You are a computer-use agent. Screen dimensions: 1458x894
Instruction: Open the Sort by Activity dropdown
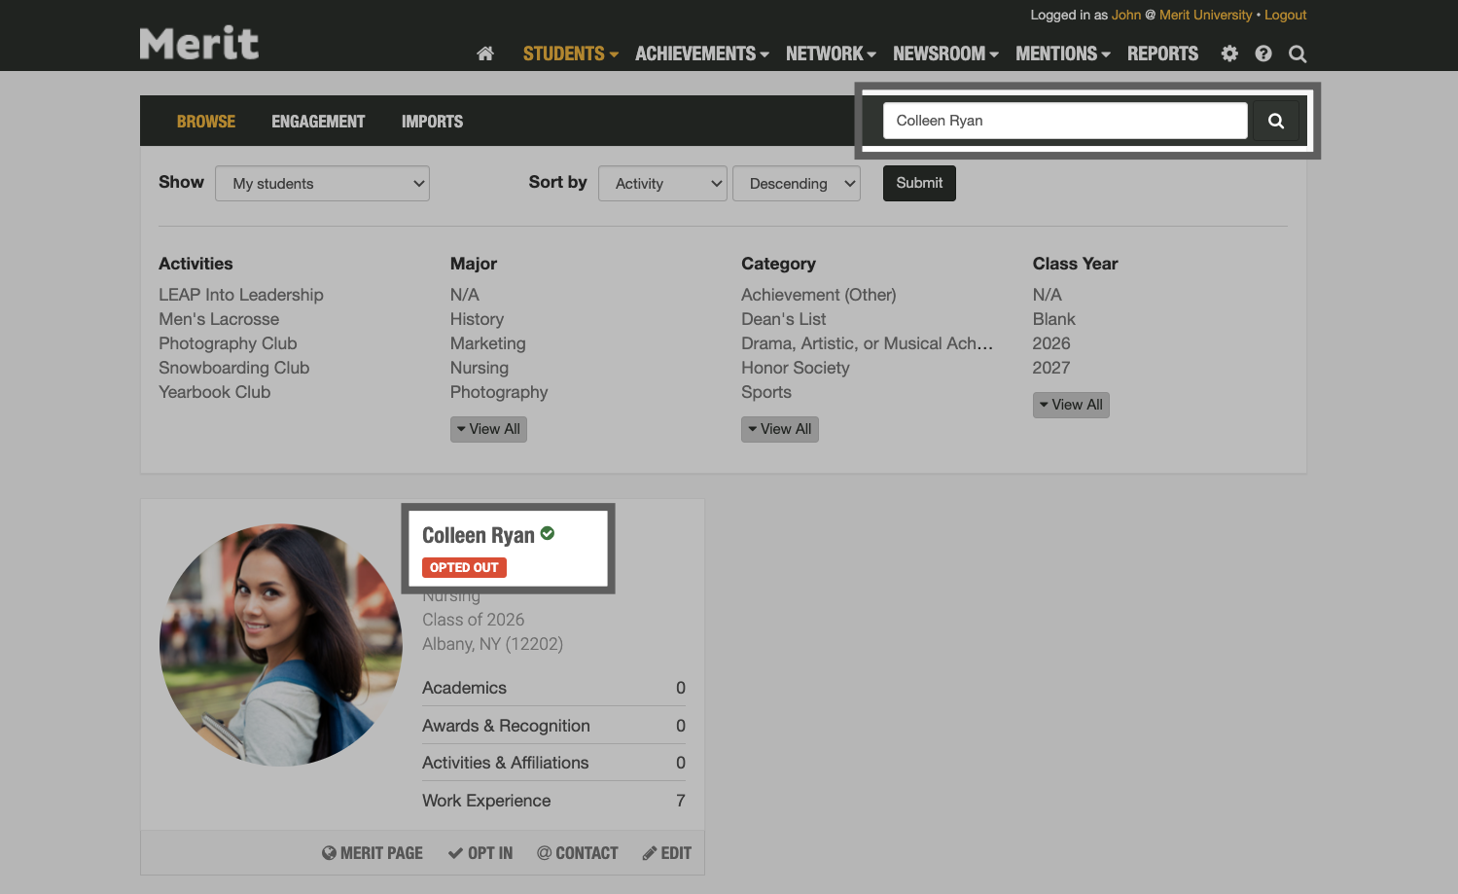(x=662, y=183)
